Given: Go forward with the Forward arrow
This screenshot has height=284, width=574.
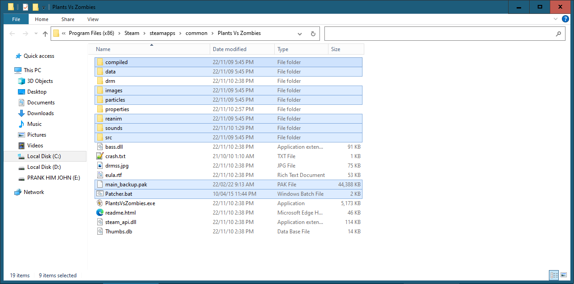Looking at the screenshot, I should point(26,34).
